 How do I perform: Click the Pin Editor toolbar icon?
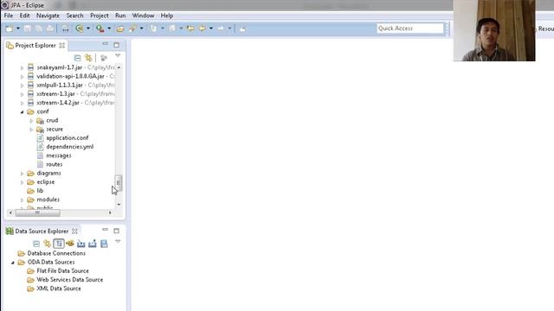point(242,29)
